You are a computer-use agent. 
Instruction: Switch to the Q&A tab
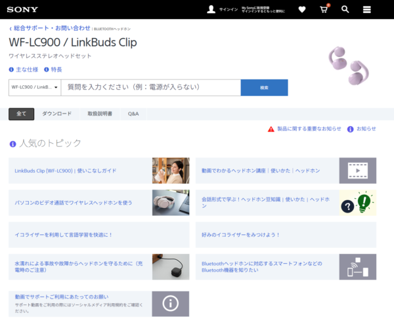[x=133, y=114]
